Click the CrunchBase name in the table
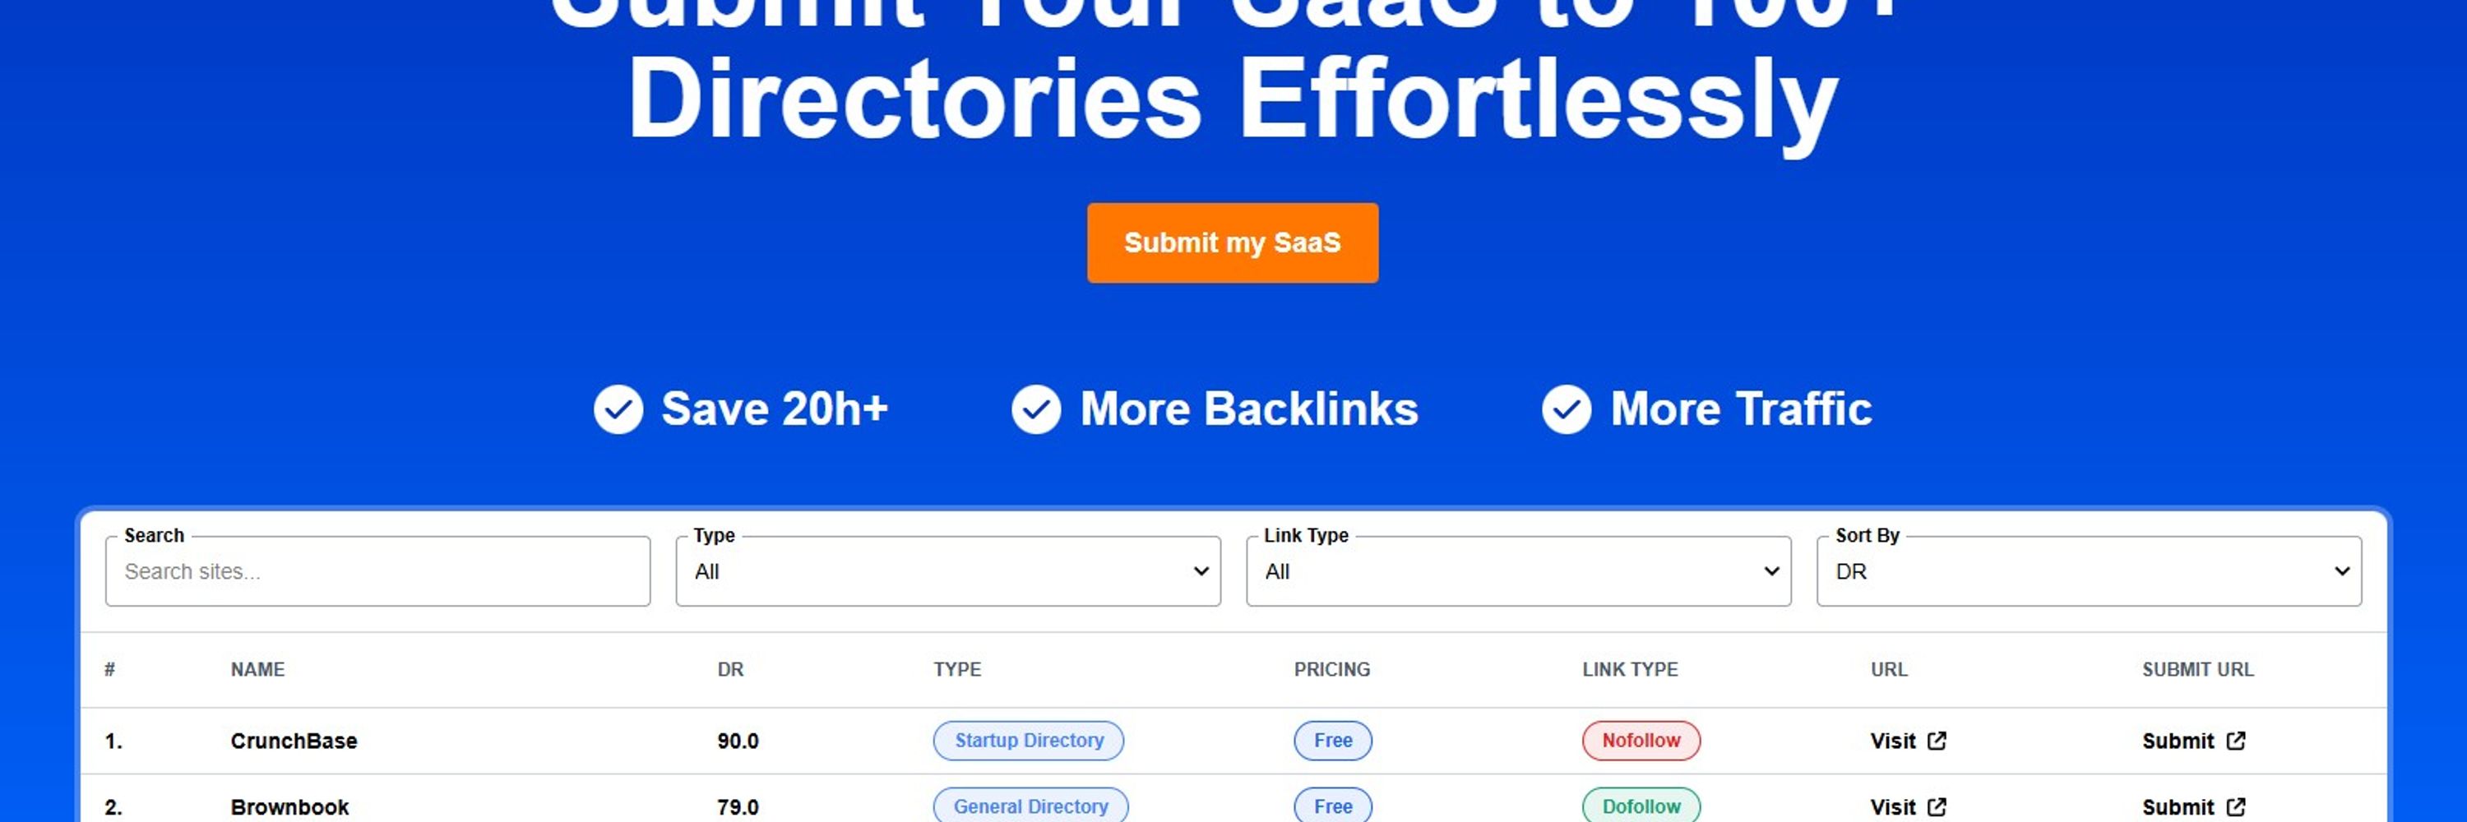This screenshot has width=2467, height=822. [x=293, y=741]
